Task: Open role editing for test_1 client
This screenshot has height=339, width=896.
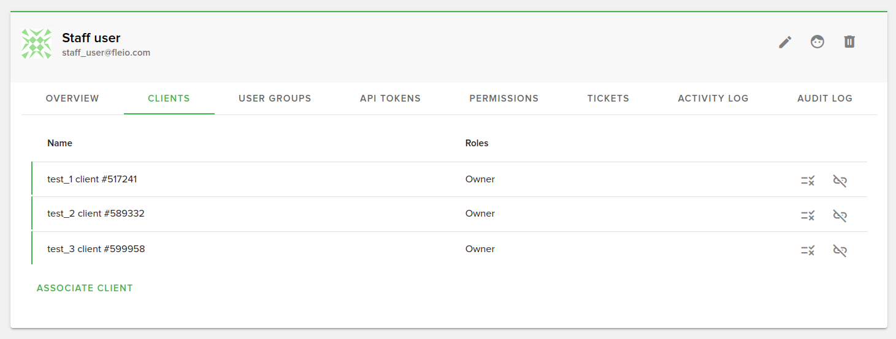Action: [x=808, y=181]
